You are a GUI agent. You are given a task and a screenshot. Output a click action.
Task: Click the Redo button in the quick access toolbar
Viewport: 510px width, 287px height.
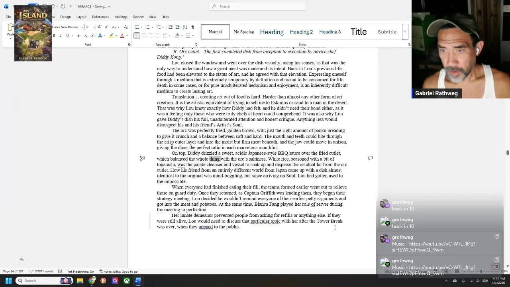click(63, 6)
